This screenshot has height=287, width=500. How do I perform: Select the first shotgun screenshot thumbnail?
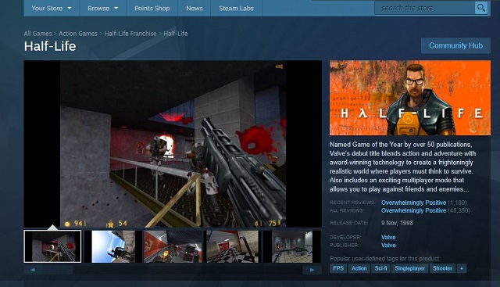click(52, 246)
